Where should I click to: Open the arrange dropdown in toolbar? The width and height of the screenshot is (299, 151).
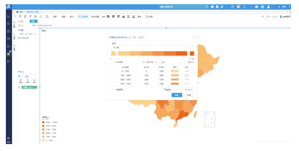(72, 17)
